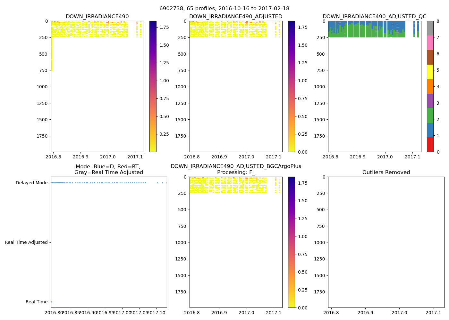449x320 pixels.
Task: Click the Real Time Adjusted axis label
Action: click(x=26, y=243)
